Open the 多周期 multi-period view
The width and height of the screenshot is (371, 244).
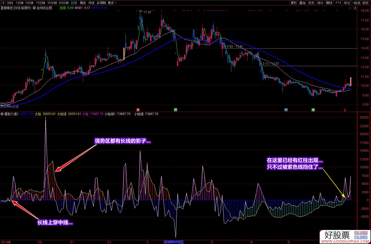(x=101, y=3)
